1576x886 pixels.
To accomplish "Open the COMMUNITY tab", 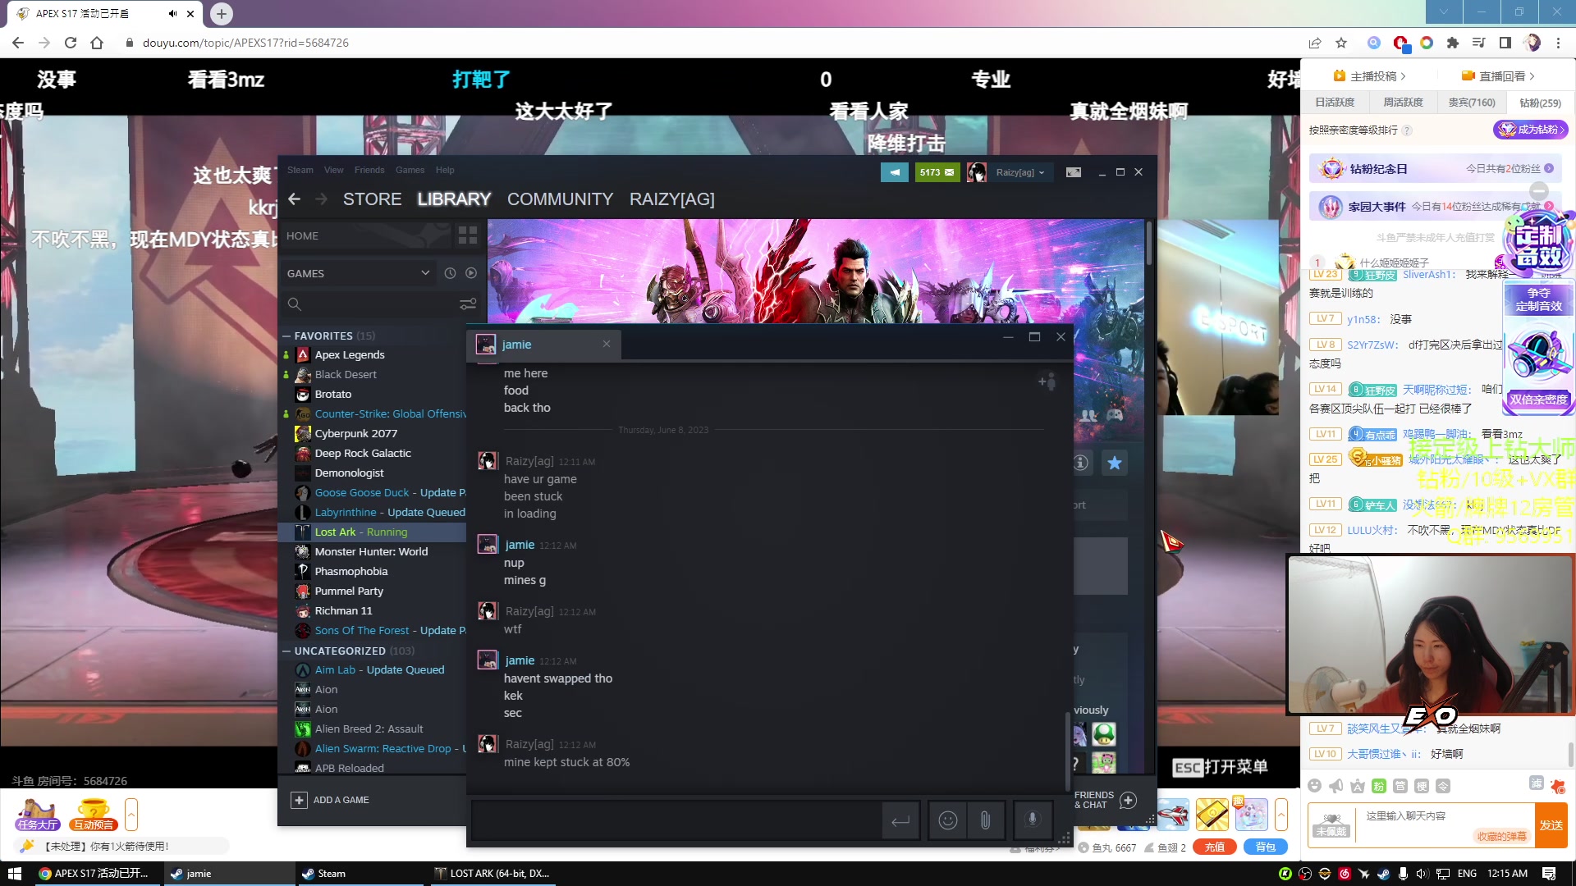I will (x=560, y=199).
